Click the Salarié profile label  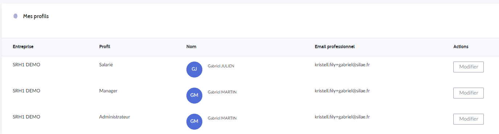click(106, 65)
